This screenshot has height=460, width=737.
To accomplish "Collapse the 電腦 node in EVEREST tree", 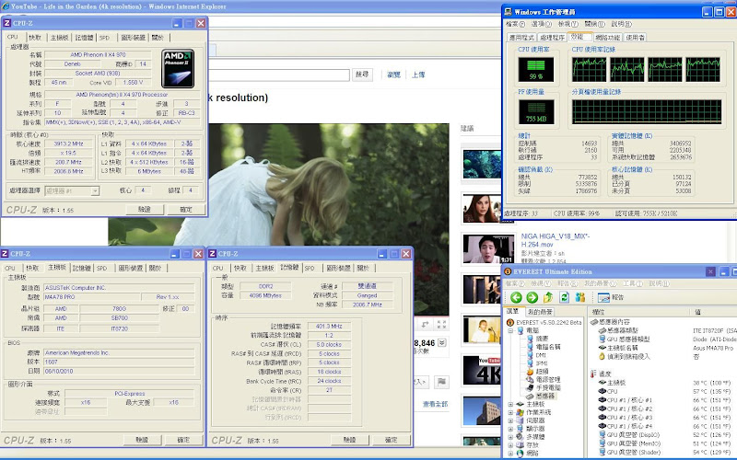I will [x=510, y=330].
